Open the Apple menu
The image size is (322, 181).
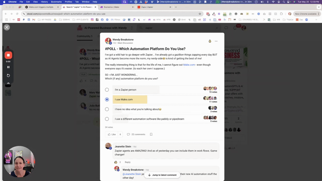pos(4,2)
